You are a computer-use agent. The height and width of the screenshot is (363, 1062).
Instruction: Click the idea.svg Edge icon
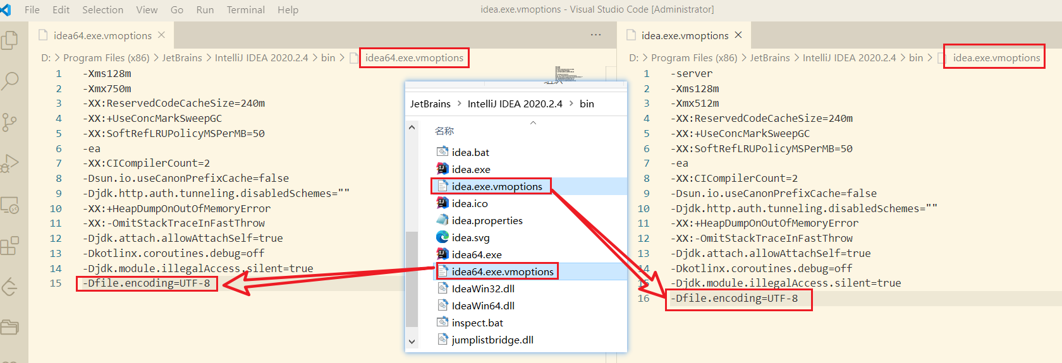pyautogui.click(x=442, y=237)
